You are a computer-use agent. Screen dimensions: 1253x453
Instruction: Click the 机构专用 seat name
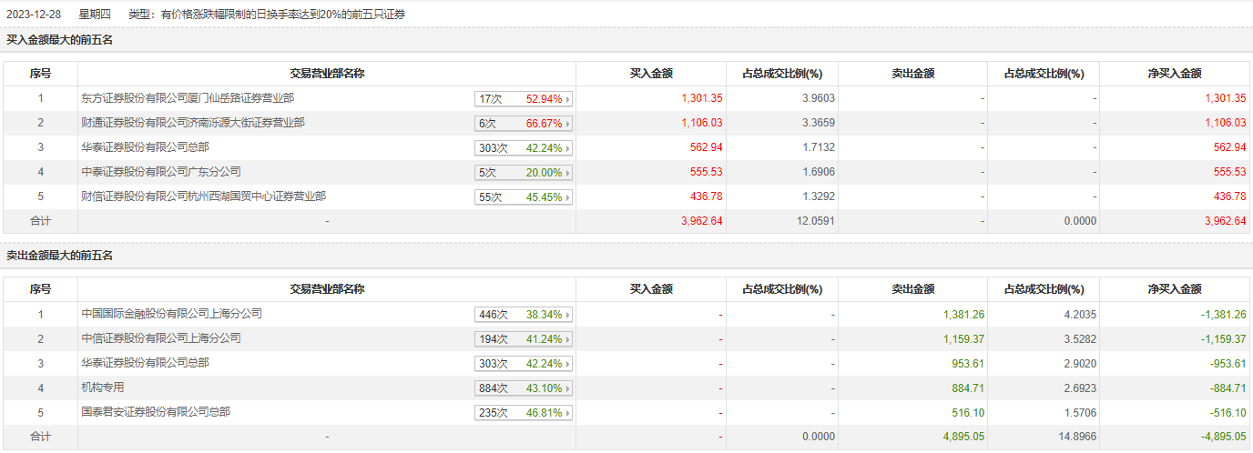[x=102, y=388]
